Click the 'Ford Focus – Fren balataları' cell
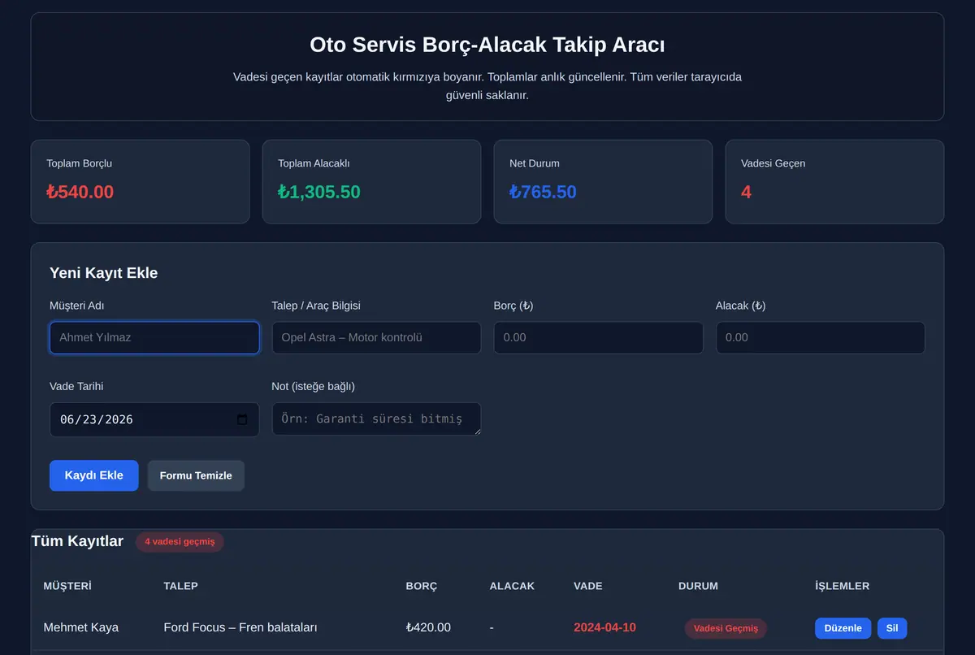 tap(240, 627)
